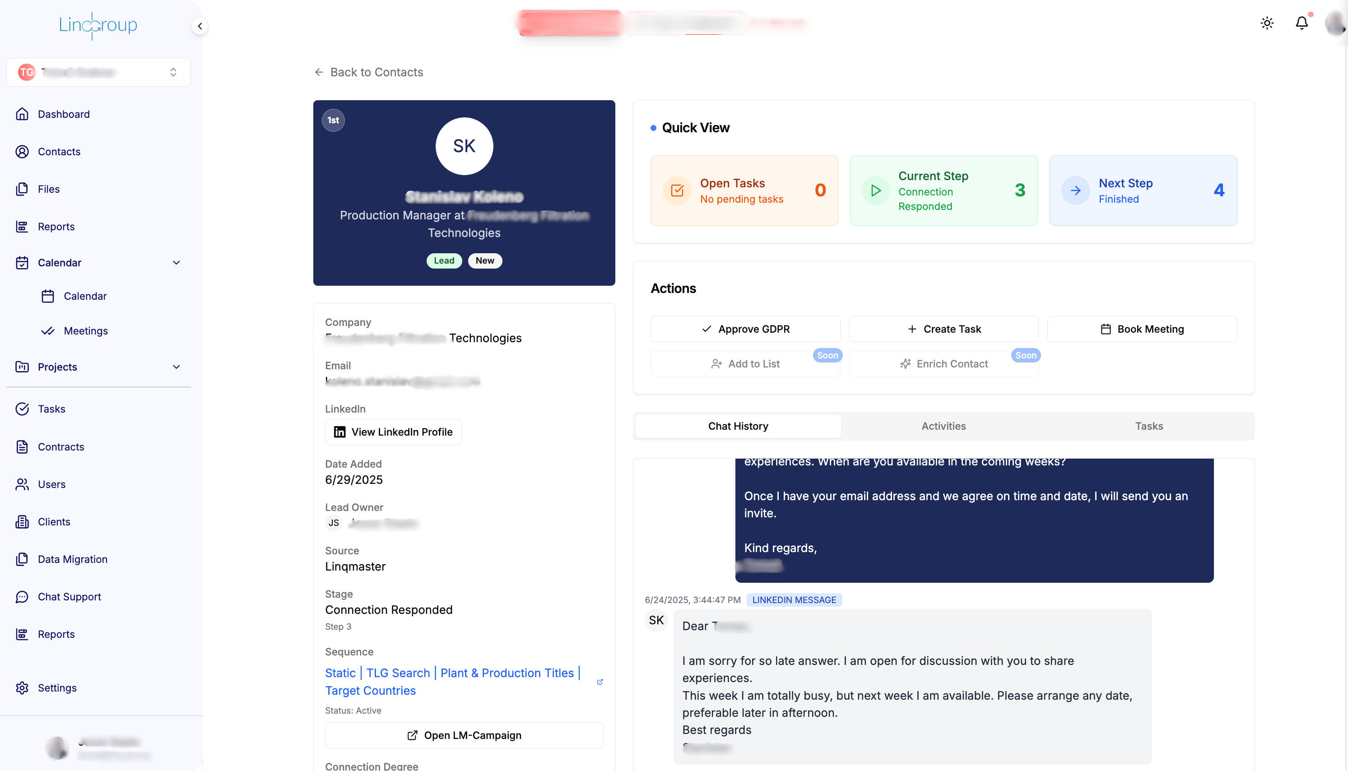Image resolution: width=1348 pixels, height=771 pixels.
Task: Expand the Projects sidebar section
Action: coord(177,367)
